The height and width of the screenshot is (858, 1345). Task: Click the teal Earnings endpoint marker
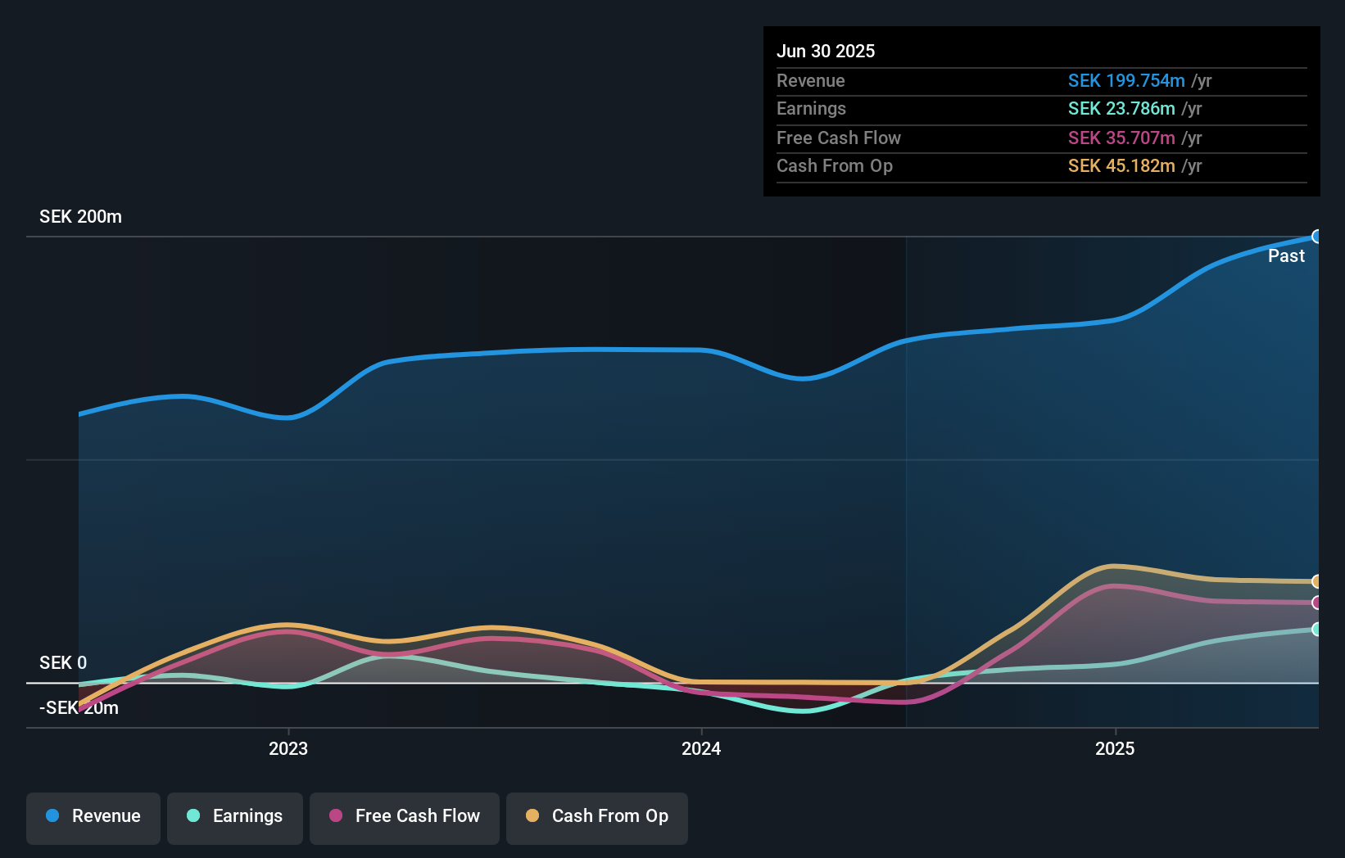click(1316, 629)
